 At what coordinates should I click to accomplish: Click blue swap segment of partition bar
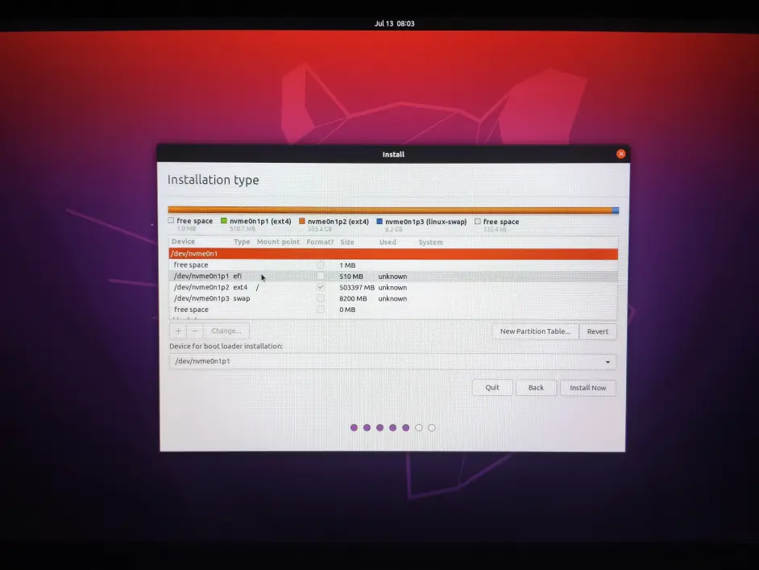pos(616,210)
